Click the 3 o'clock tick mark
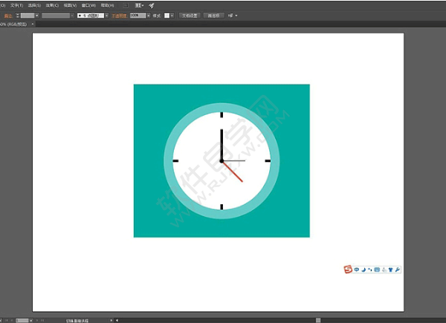 click(x=268, y=161)
